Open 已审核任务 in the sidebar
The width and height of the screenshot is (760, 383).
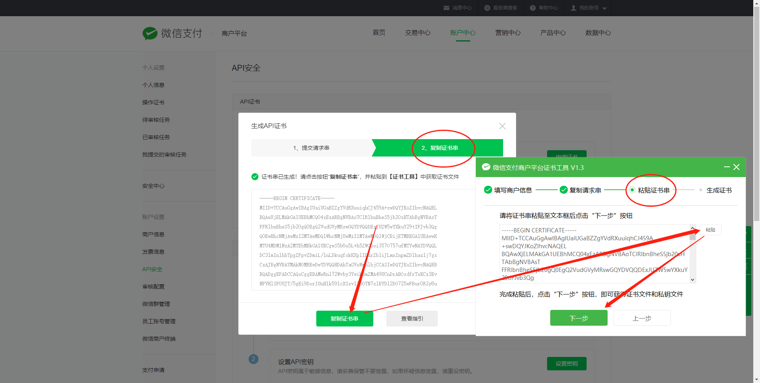pos(156,137)
